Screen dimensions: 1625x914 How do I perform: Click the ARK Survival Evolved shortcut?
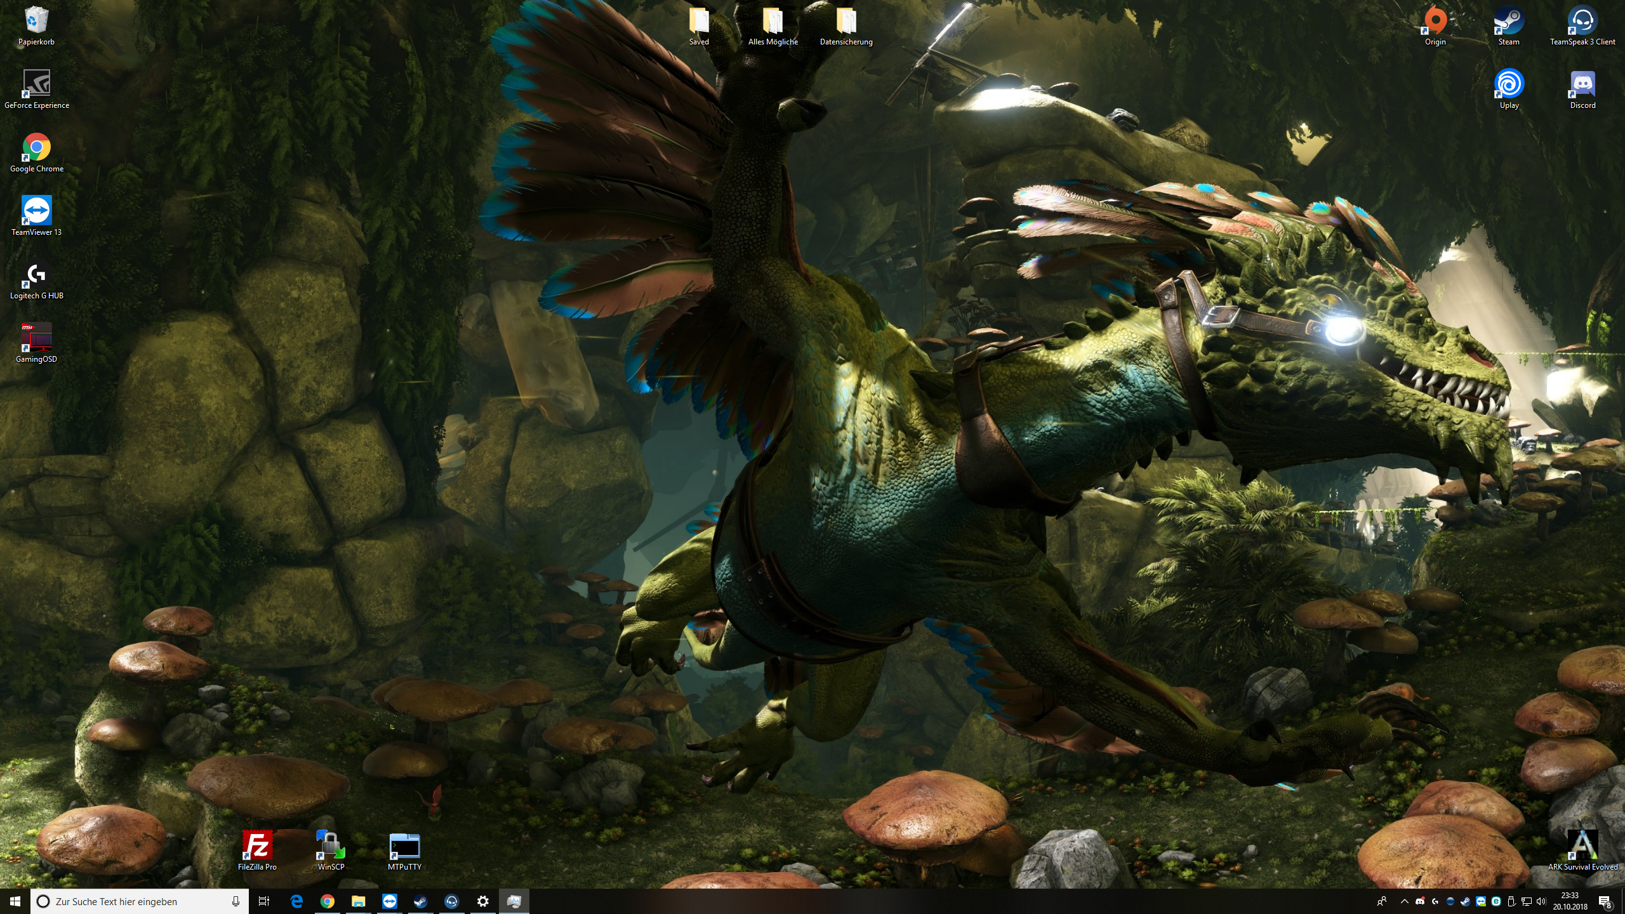tap(1582, 847)
